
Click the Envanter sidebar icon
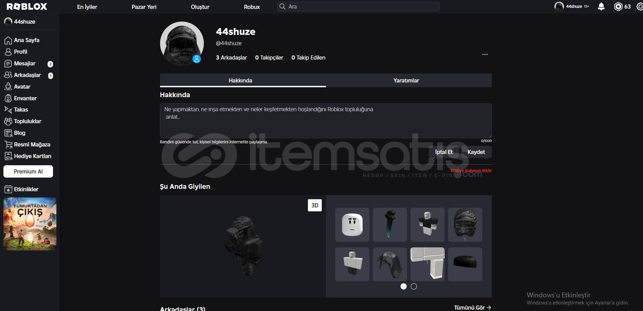pos(8,98)
